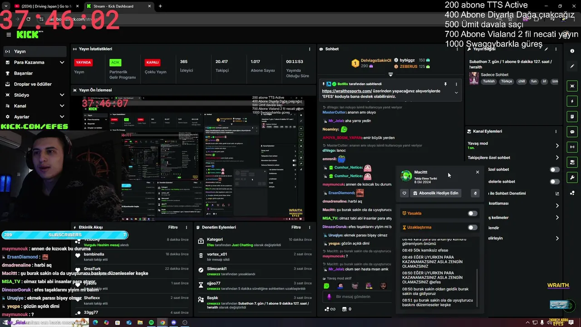Image resolution: width=581 pixels, height=327 pixels.
Task: Toggle the lightning activity feed panel icon
Action: (572, 101)
